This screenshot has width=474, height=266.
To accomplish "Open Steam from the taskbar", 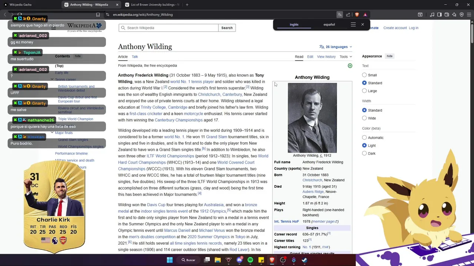I will tap(304, 260).
